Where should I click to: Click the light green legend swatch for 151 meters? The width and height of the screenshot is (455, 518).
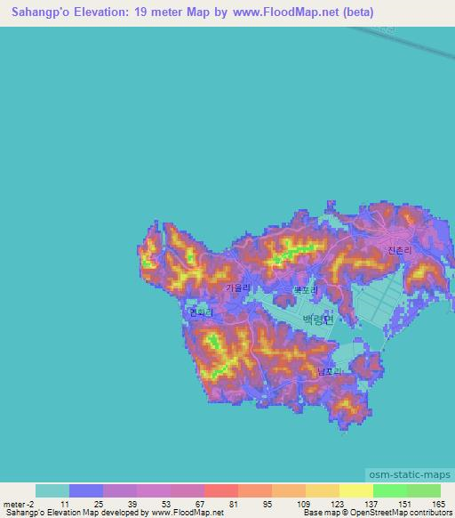click(x=424, y=491)
